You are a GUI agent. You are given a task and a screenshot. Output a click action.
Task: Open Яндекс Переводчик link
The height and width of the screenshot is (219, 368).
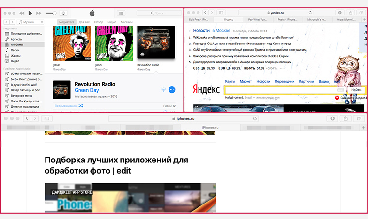click(284, 81)
